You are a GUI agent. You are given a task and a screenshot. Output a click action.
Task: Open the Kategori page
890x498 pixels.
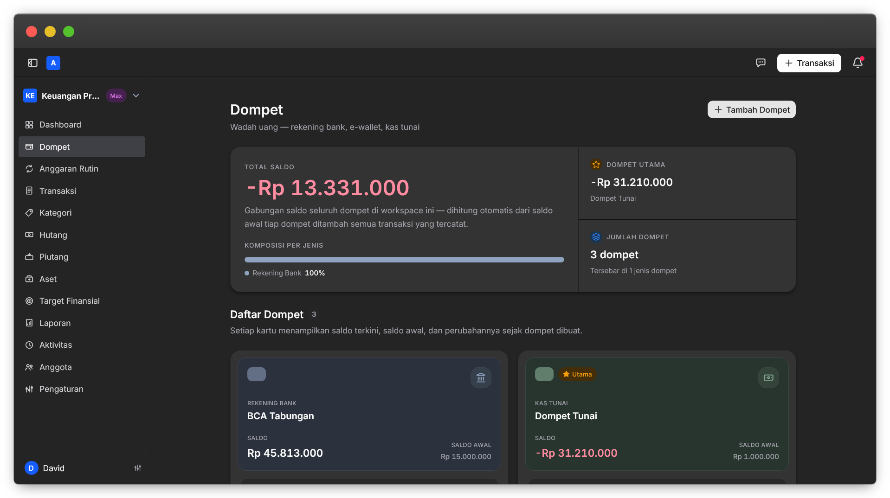pyautogui.click(x=82, y=213)
